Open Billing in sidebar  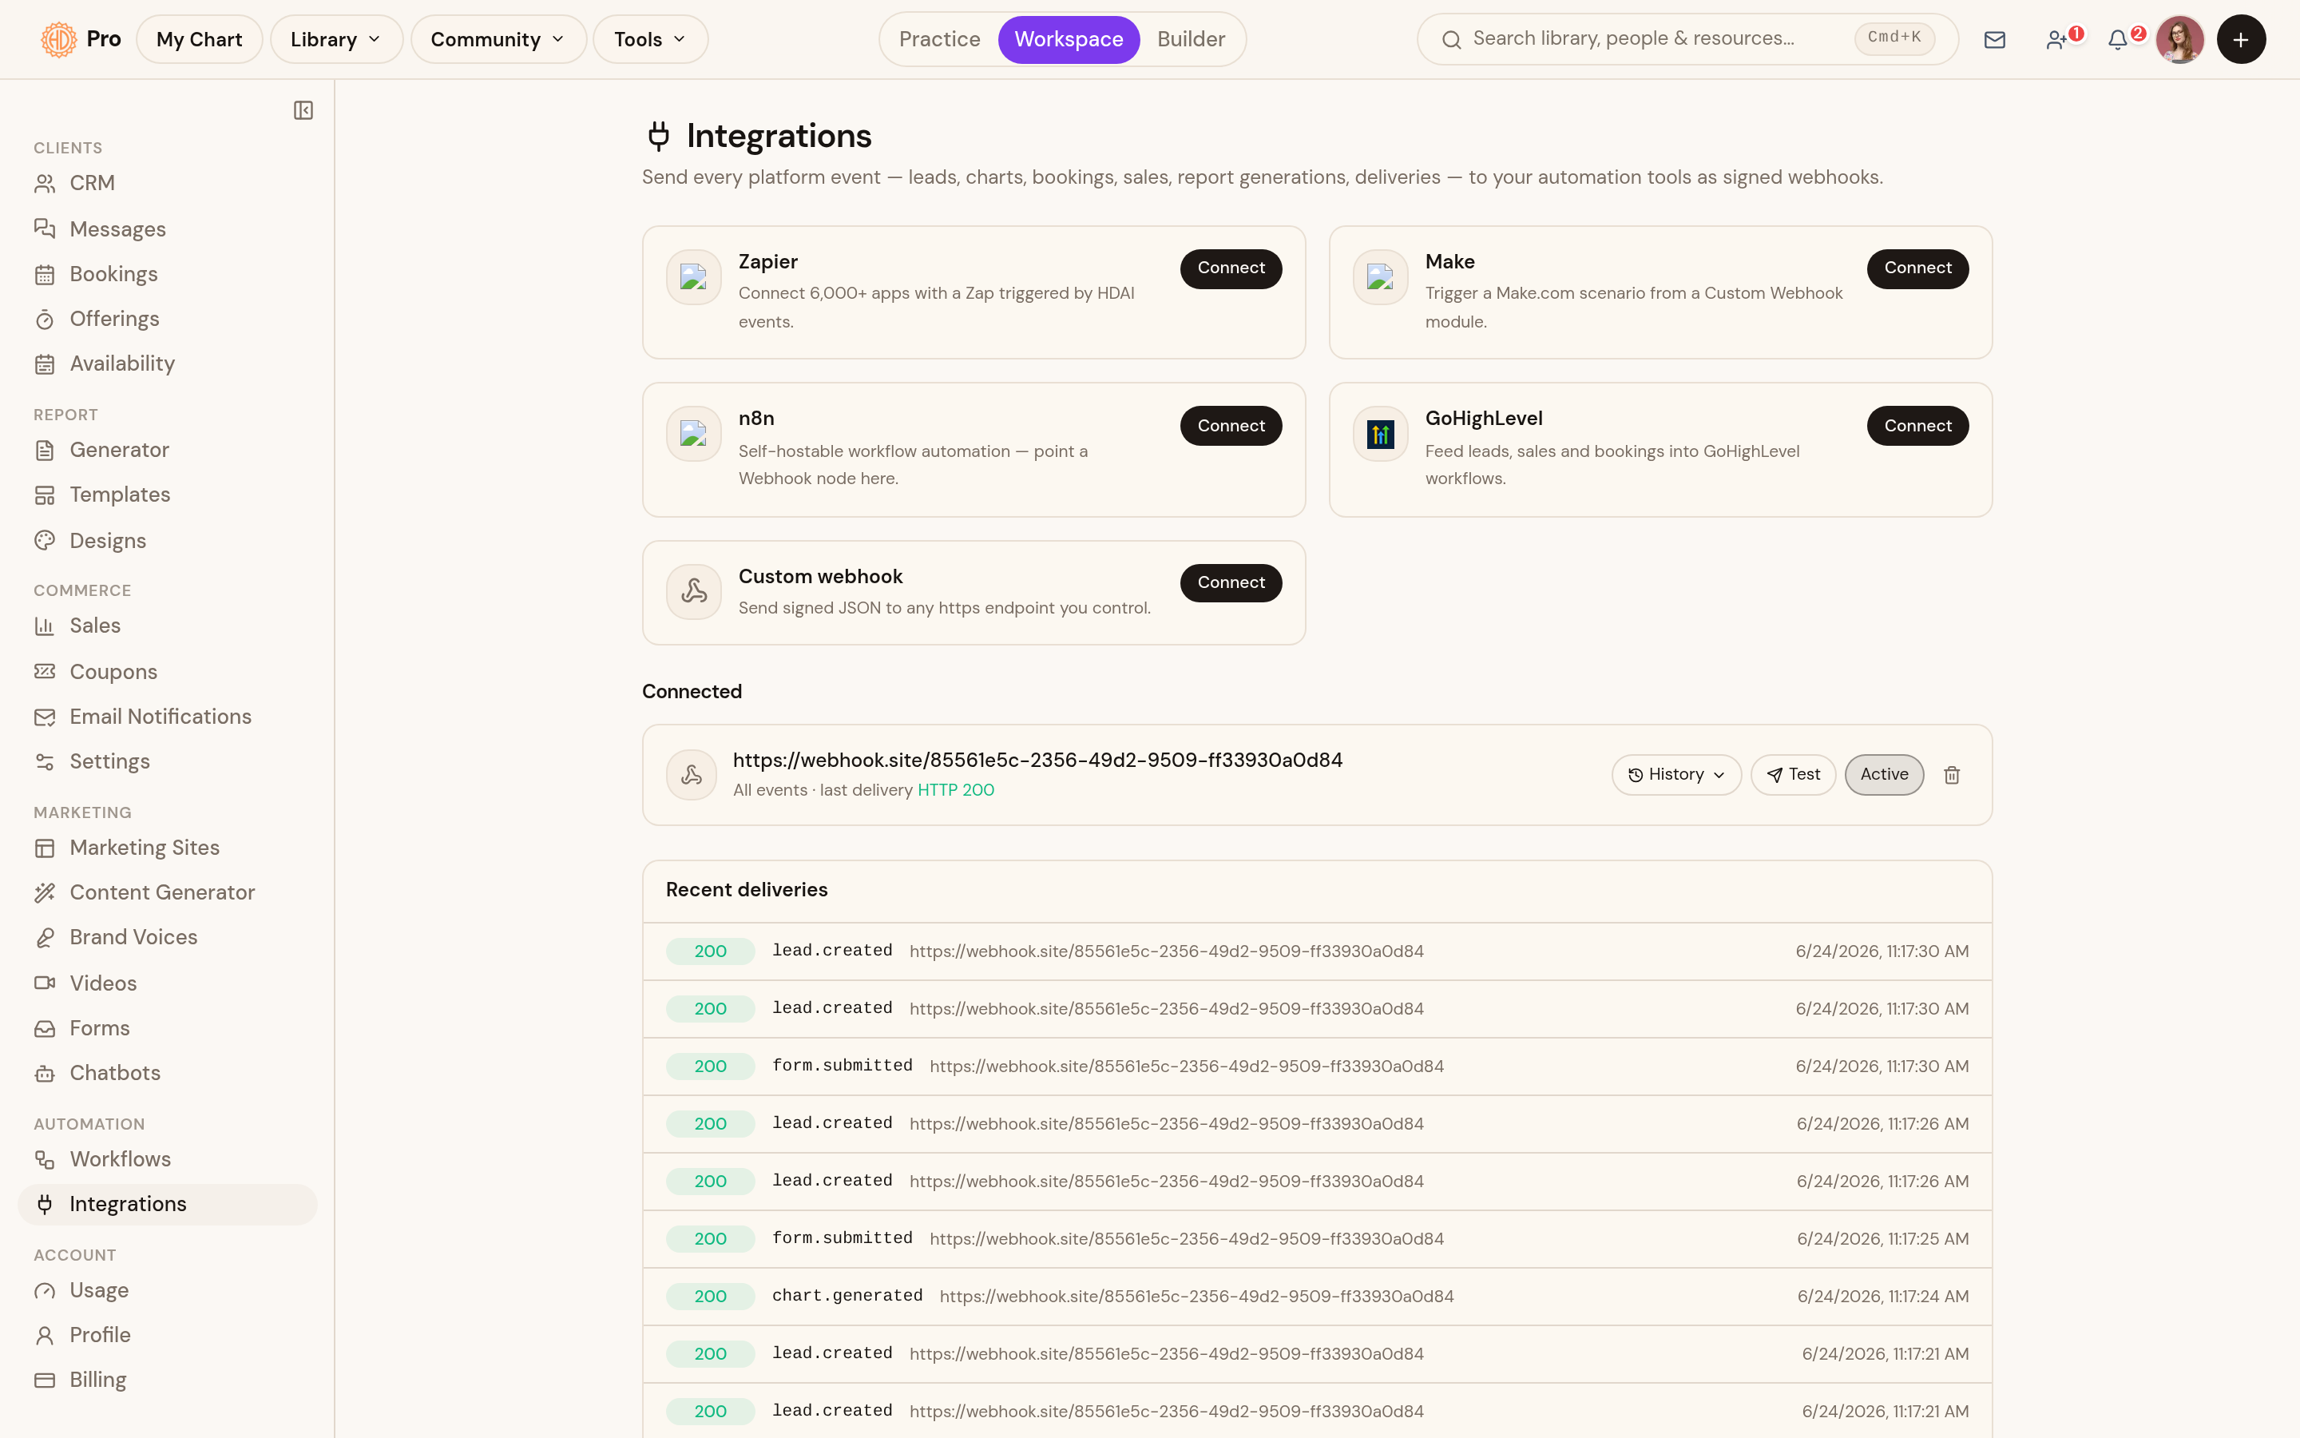[x=167, y=1380]
